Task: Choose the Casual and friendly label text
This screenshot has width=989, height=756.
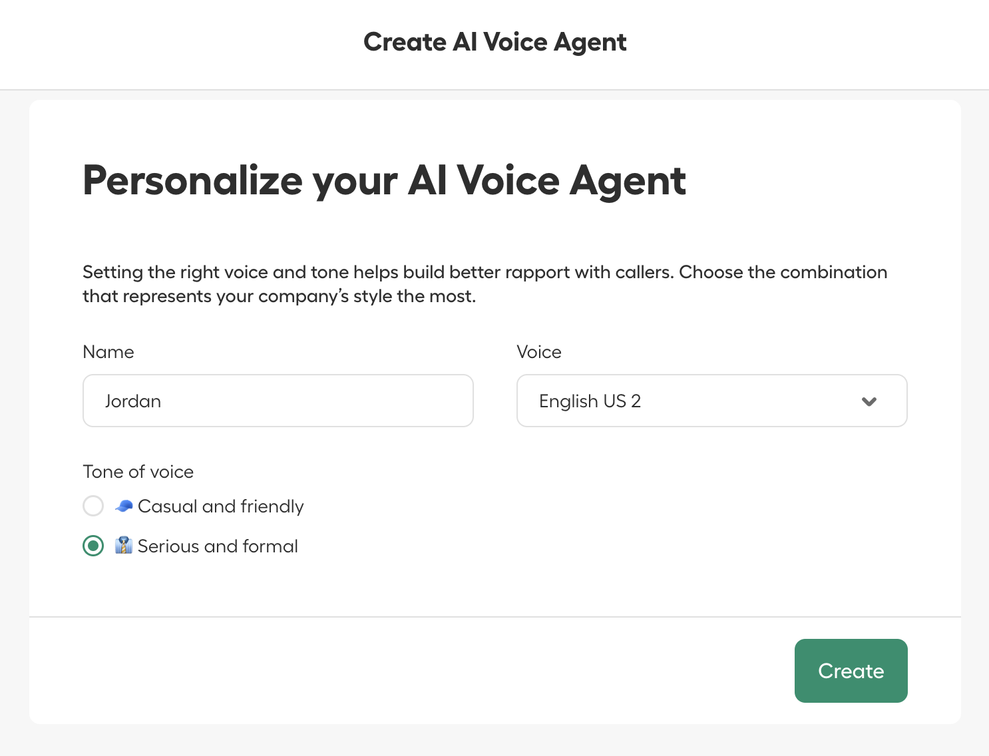Action: [220, 506]
